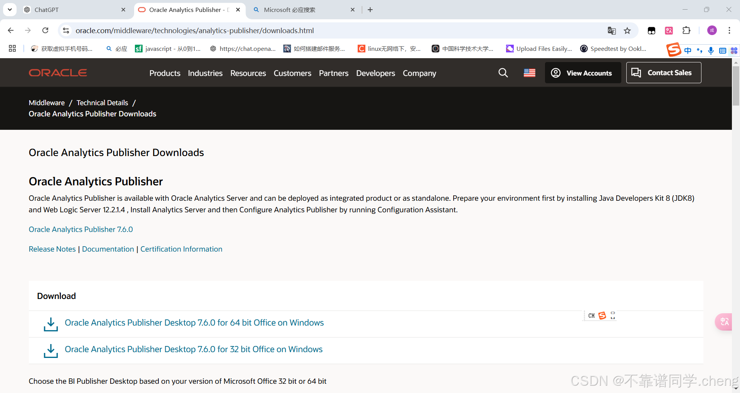The image size is (740, 393).
Task: Open Chrome's three-dot menu
Action: coord(729,30)
